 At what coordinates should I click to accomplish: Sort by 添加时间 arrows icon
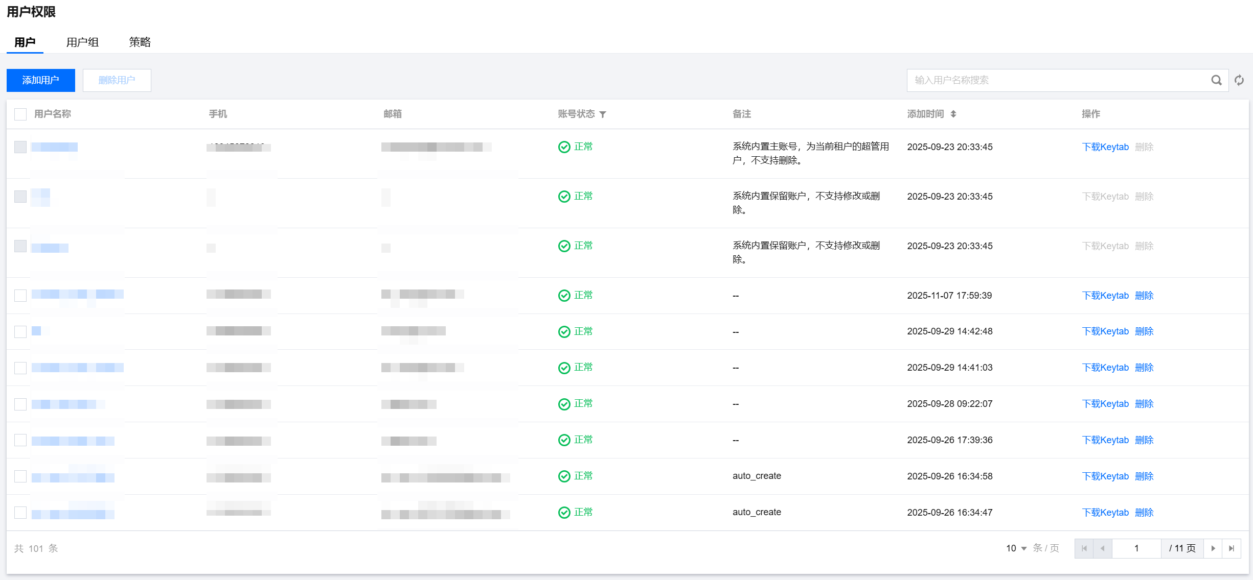[x=953, y=114]
